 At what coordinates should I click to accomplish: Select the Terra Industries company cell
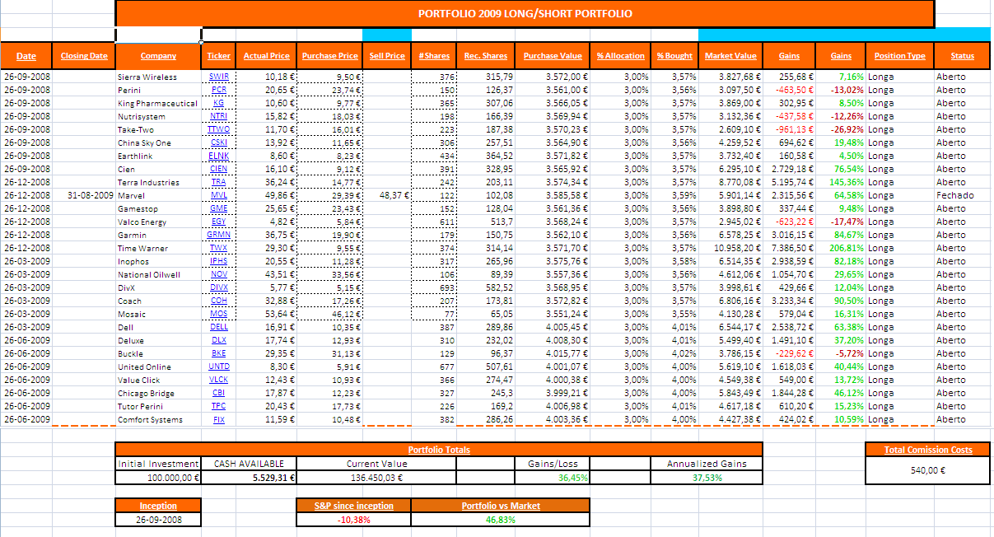pos(159,182)
